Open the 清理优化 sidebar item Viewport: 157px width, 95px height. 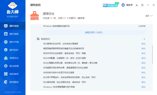[13, 58]
